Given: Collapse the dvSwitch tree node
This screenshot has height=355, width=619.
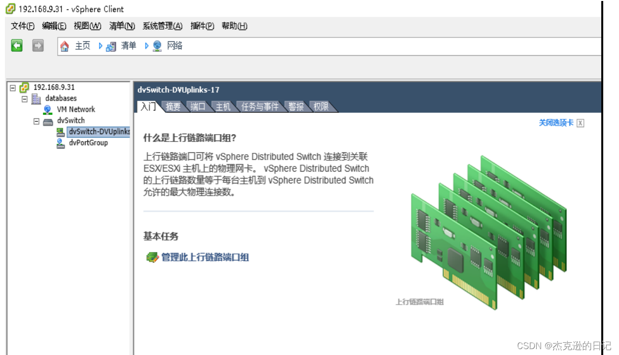Looking at the screenshot, I should [x=36, y=121].
